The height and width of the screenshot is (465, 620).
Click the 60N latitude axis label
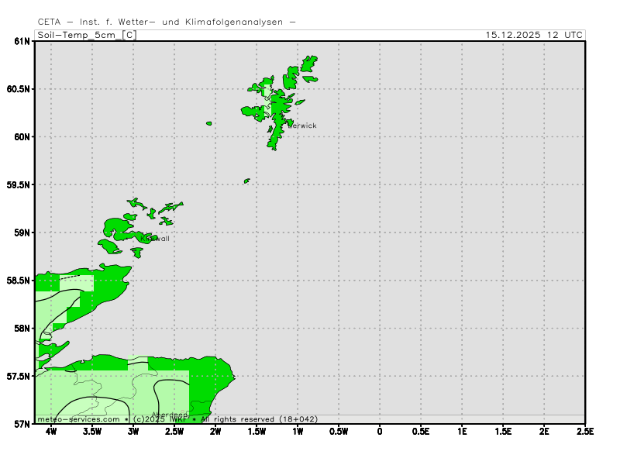coord(22,137)
